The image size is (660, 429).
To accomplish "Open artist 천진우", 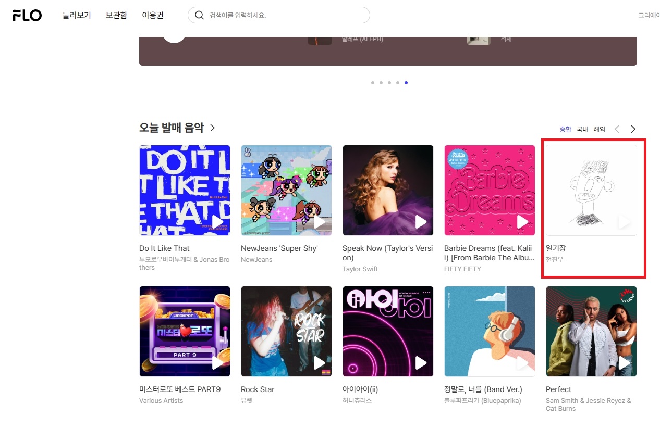I will pos(555,260).
